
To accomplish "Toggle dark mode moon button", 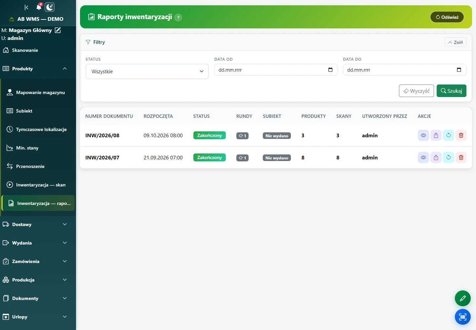I will [x=50, y=7].
